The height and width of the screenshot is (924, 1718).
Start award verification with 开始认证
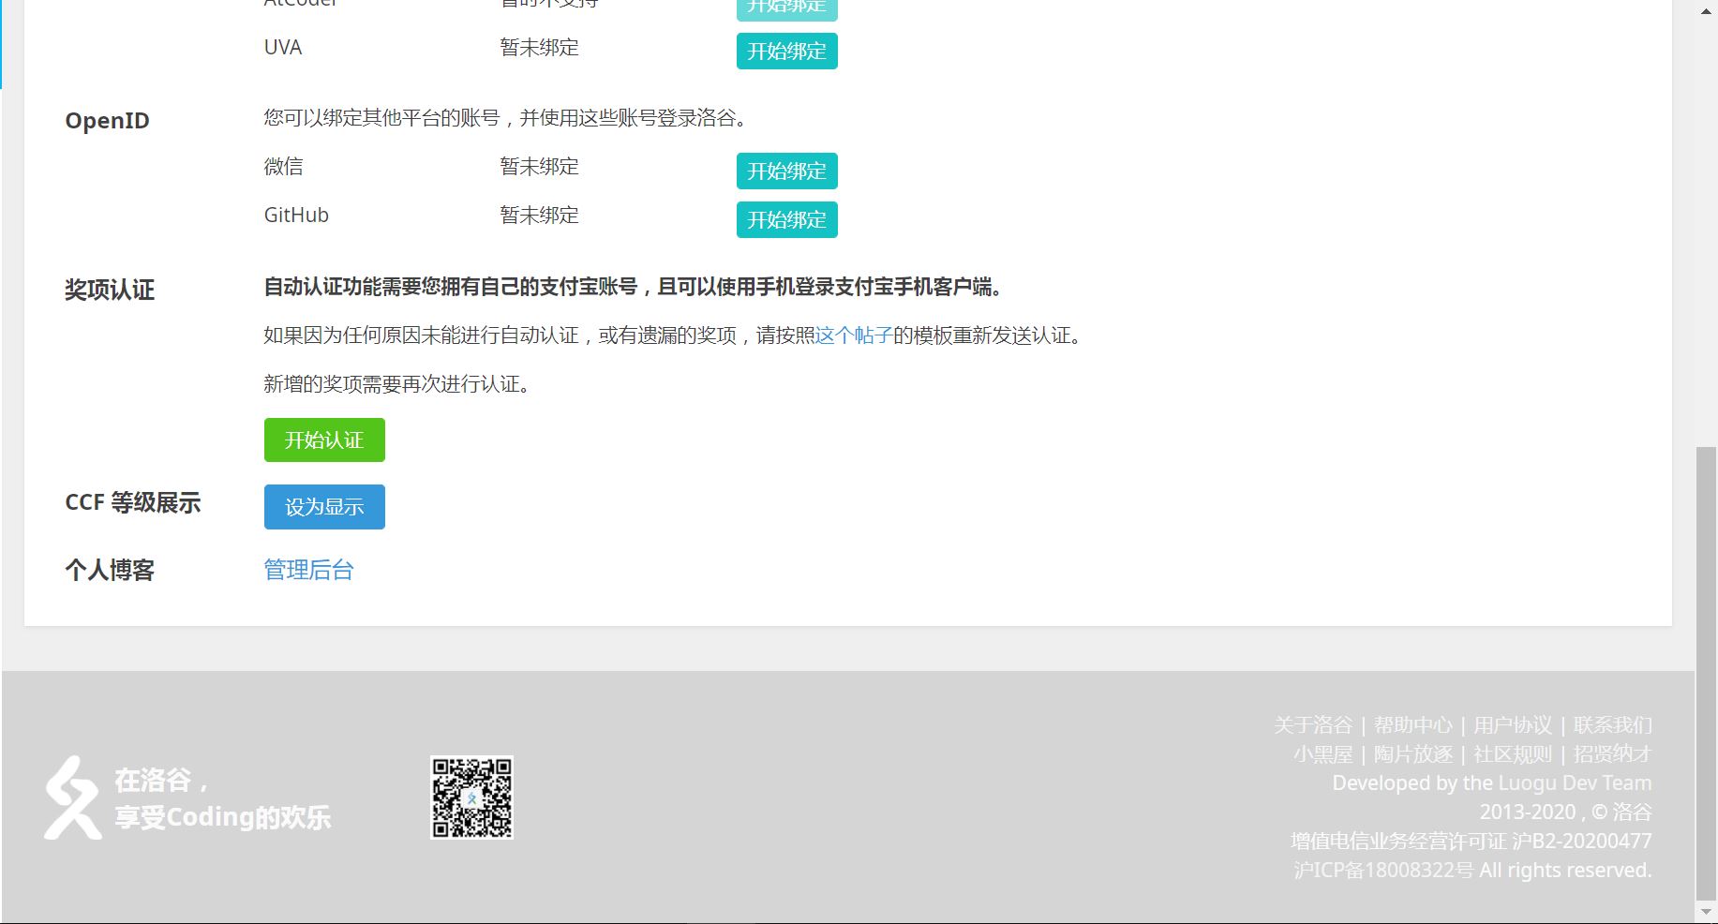click(323, 440)
